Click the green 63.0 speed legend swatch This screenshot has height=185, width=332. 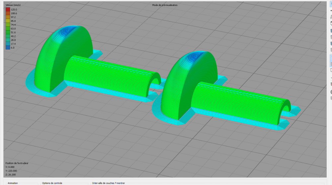tap(8, 28)
